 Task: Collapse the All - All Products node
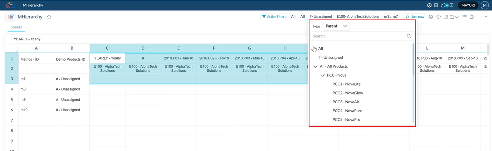point(315,66)
